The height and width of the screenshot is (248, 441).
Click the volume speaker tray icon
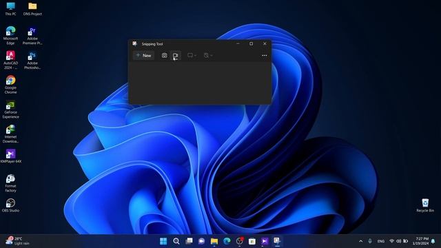point(398,241)
